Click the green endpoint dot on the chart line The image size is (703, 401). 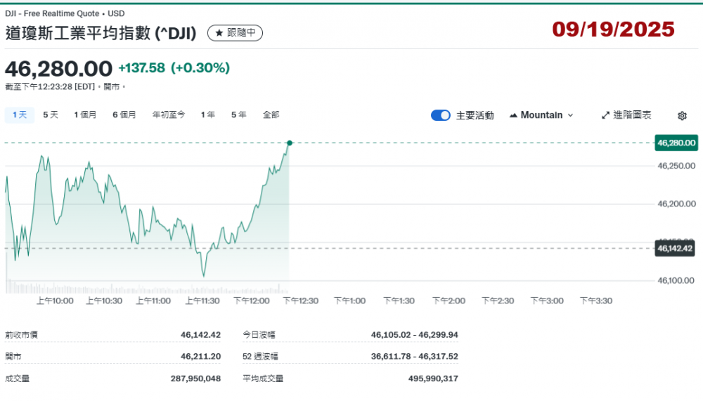coord(289,143)
